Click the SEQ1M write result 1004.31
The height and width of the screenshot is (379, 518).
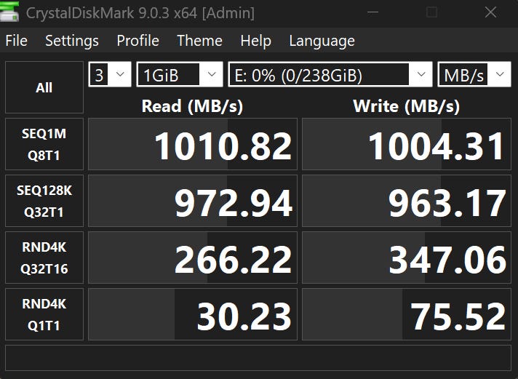(x=407, y=144)
